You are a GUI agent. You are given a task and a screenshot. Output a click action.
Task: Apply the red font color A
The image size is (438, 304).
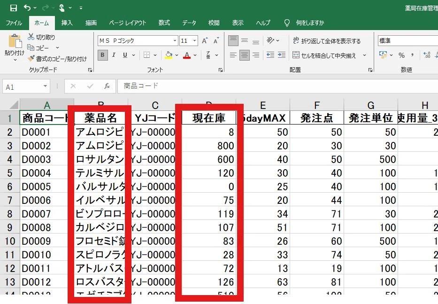pyautogui.click(x=187, y=55)
